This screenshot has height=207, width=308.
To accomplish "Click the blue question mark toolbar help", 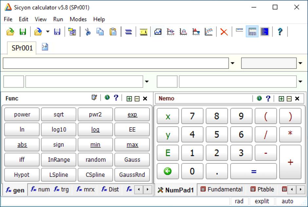I will coord(280,31).
